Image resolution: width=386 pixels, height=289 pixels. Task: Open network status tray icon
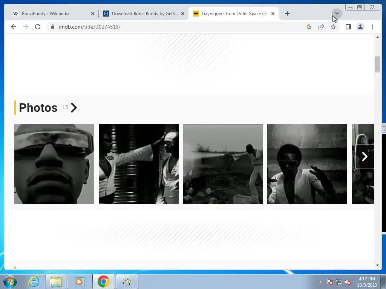pos(339,282)
